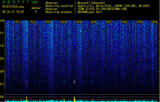Click the faint green echo near 1526
This screenshot has height=102, width=160.
pyautogui.click(x=92, y=82)
